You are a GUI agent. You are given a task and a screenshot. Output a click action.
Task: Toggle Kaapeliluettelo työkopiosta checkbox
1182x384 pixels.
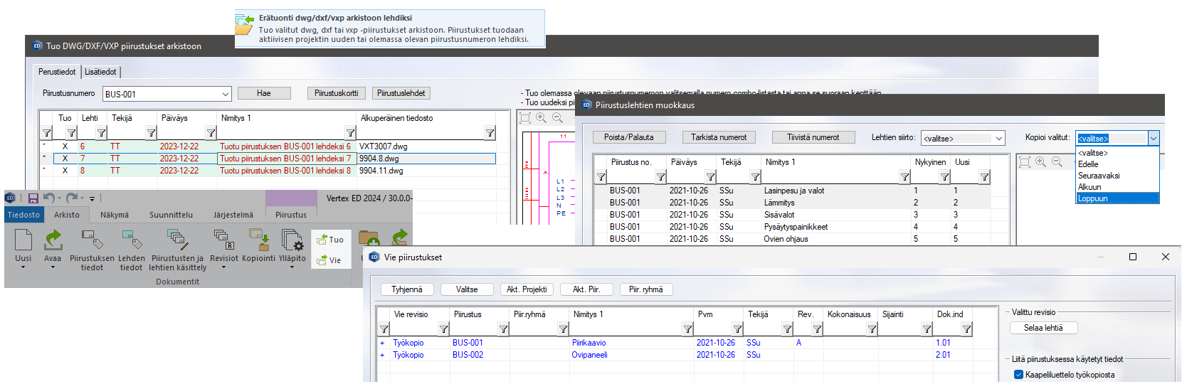[1018, 375]
